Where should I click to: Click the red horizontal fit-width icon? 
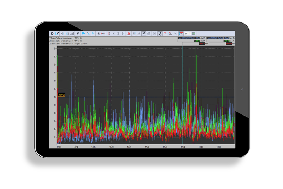click(103, 34)
